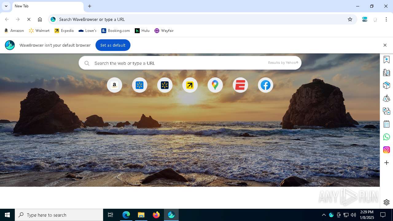Bookmark this page with the star icon

tap(350, 19)
